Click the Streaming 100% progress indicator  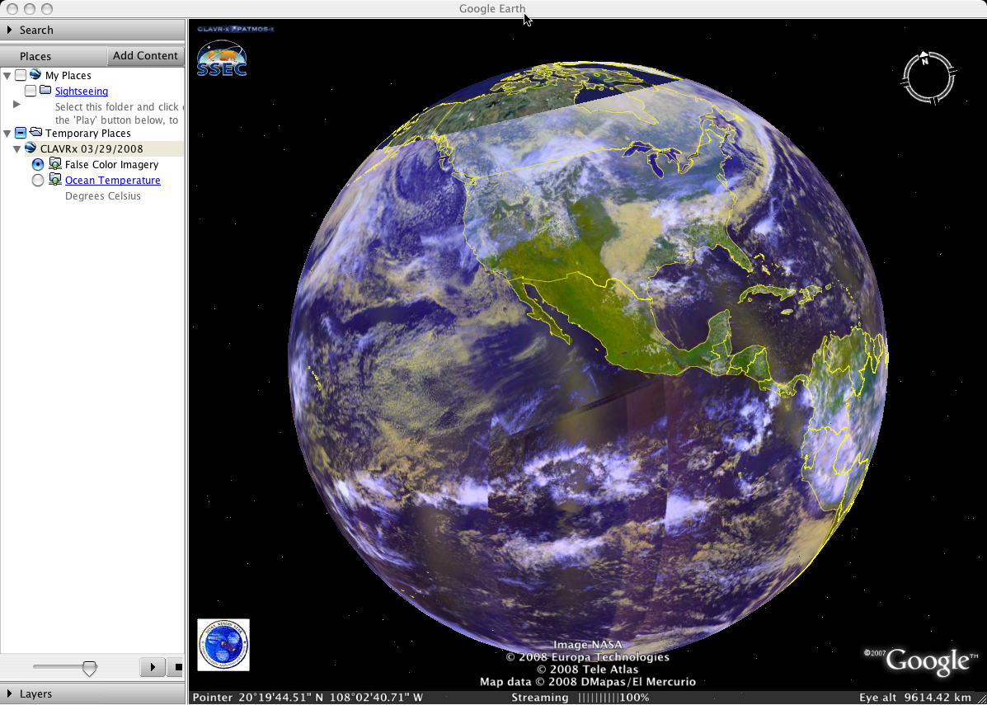click(580, 698)
